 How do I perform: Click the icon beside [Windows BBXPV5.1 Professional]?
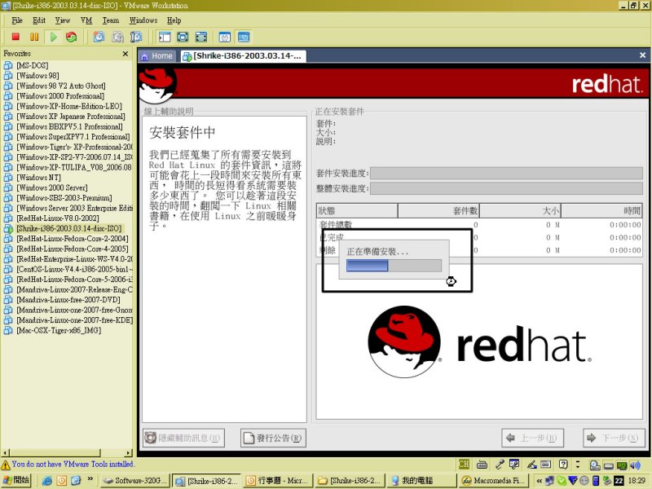(8, 126)
